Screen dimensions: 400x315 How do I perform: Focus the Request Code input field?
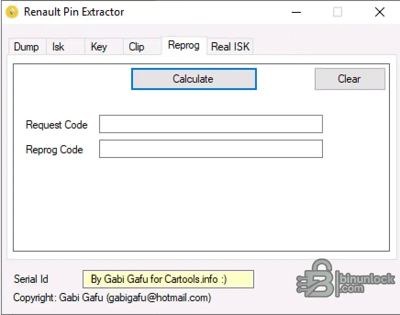(x=211, y=124)
